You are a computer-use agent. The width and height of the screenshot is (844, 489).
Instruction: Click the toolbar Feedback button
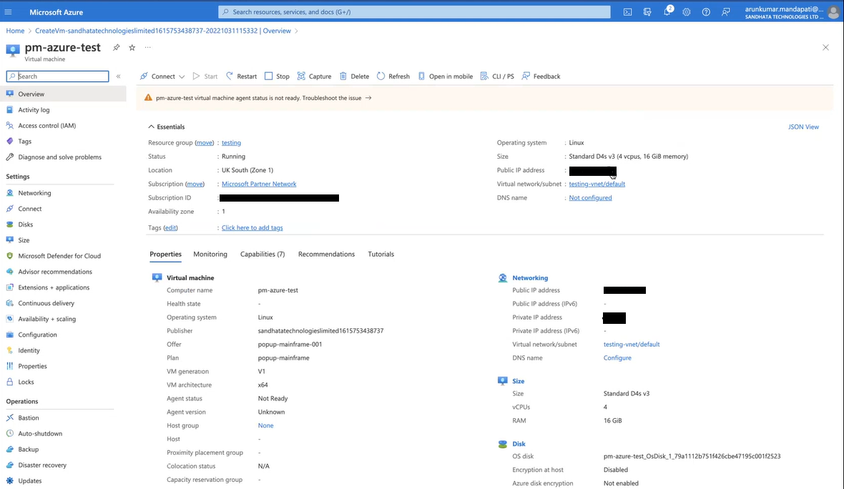[541, 76]
